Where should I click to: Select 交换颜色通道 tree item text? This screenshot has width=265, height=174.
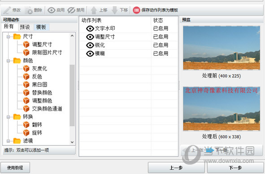tap(47, 109)
